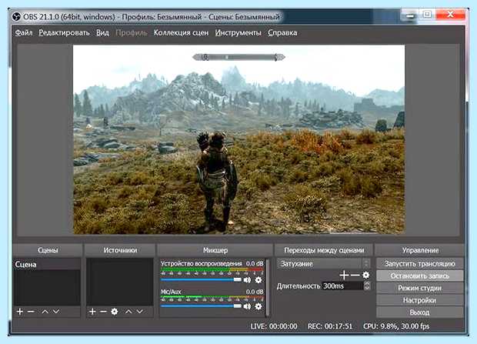Add a new source with the plus icon
Screen dimensions: 477x344
[92, 312]
